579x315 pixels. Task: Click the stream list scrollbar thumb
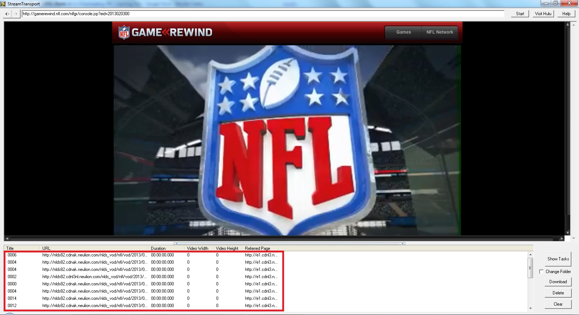click(x=530, y=268)
